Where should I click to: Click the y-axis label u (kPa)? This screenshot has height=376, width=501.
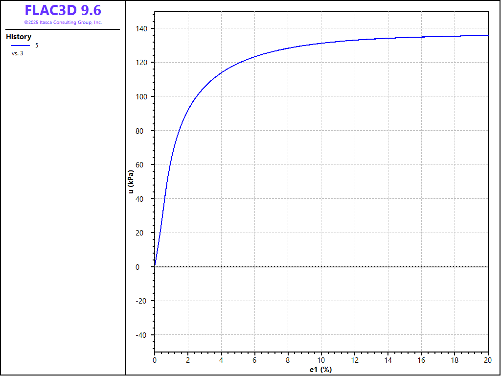[x=131, y=182]
